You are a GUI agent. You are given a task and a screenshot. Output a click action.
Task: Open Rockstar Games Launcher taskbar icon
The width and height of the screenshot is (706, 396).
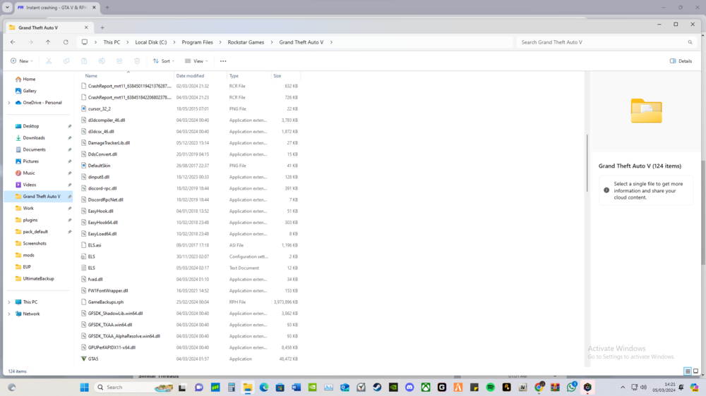click(x=506, y=387)
